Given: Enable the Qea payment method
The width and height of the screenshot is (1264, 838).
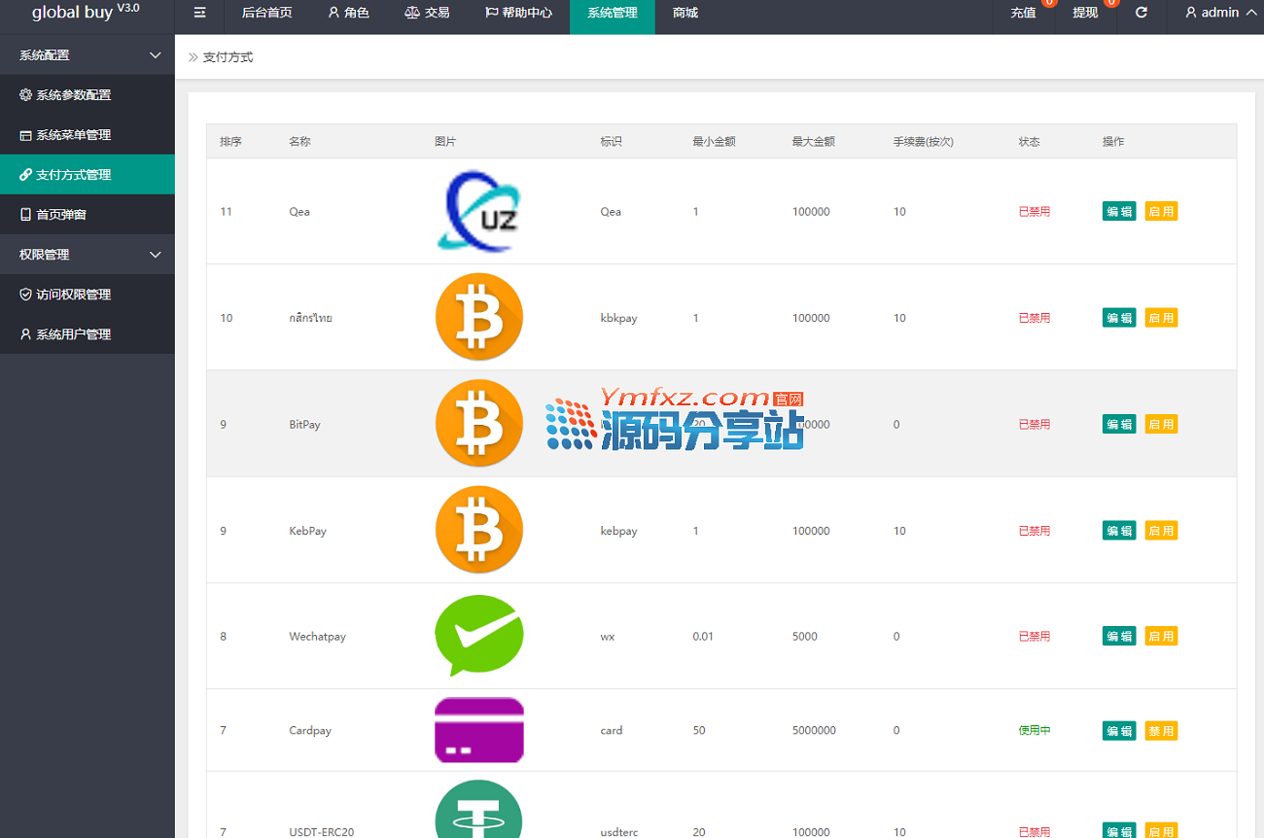Looking at the screenshot, I should 1161,211.
